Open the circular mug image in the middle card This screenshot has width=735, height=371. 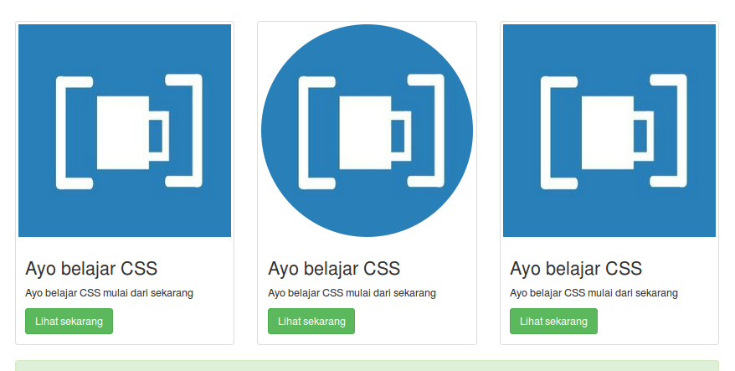pyautogui.click(x=367, y=131)
